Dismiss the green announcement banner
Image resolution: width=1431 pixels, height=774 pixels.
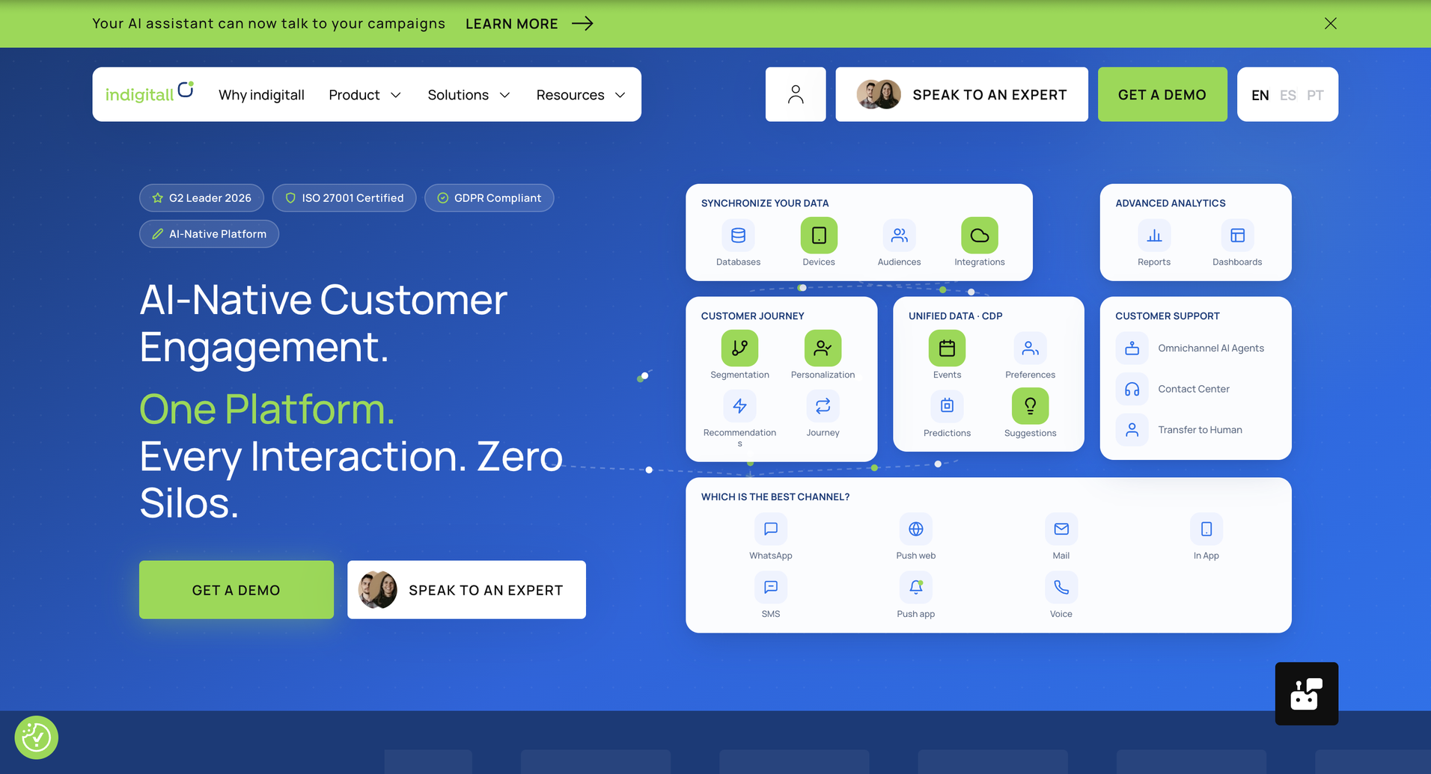(1330, 23)
